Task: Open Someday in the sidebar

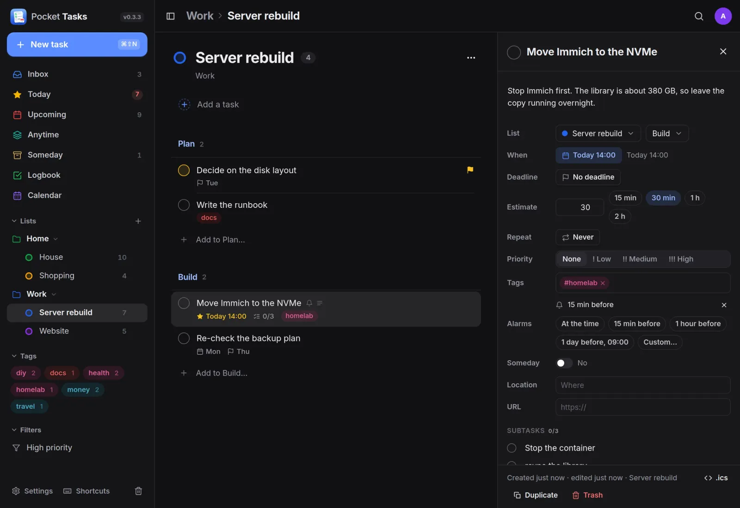Action: tap(77, 155)
